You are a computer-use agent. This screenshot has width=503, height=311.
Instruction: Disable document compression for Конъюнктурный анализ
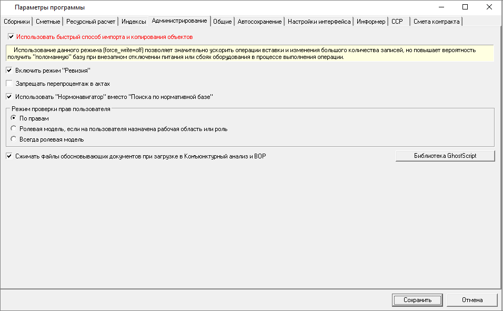[9, 155]
